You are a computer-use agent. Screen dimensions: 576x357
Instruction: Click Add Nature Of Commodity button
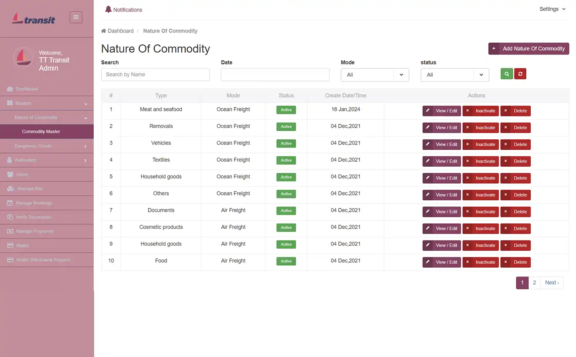point(528,49)
